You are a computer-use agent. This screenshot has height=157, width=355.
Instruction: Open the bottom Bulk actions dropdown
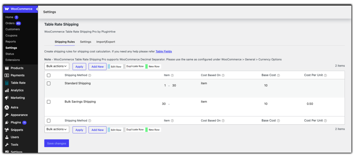click(57, 129)
